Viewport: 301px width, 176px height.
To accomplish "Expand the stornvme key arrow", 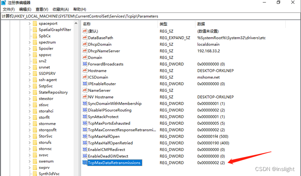I will 30,124.
